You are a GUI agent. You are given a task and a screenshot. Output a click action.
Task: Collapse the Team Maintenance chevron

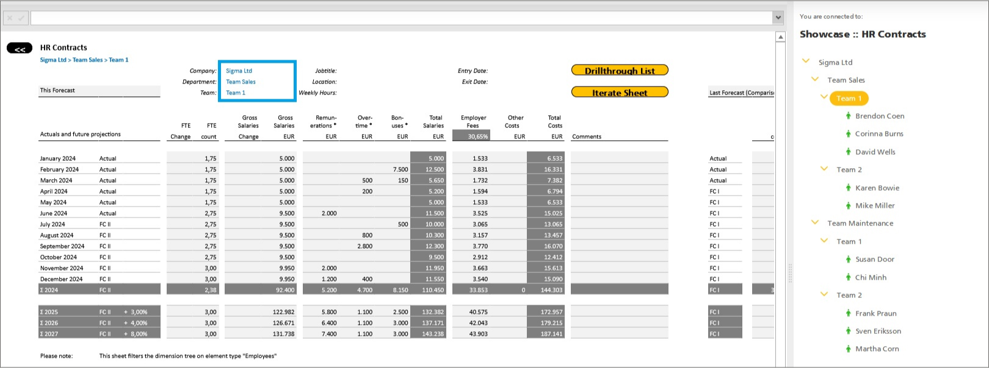(815, 222)
